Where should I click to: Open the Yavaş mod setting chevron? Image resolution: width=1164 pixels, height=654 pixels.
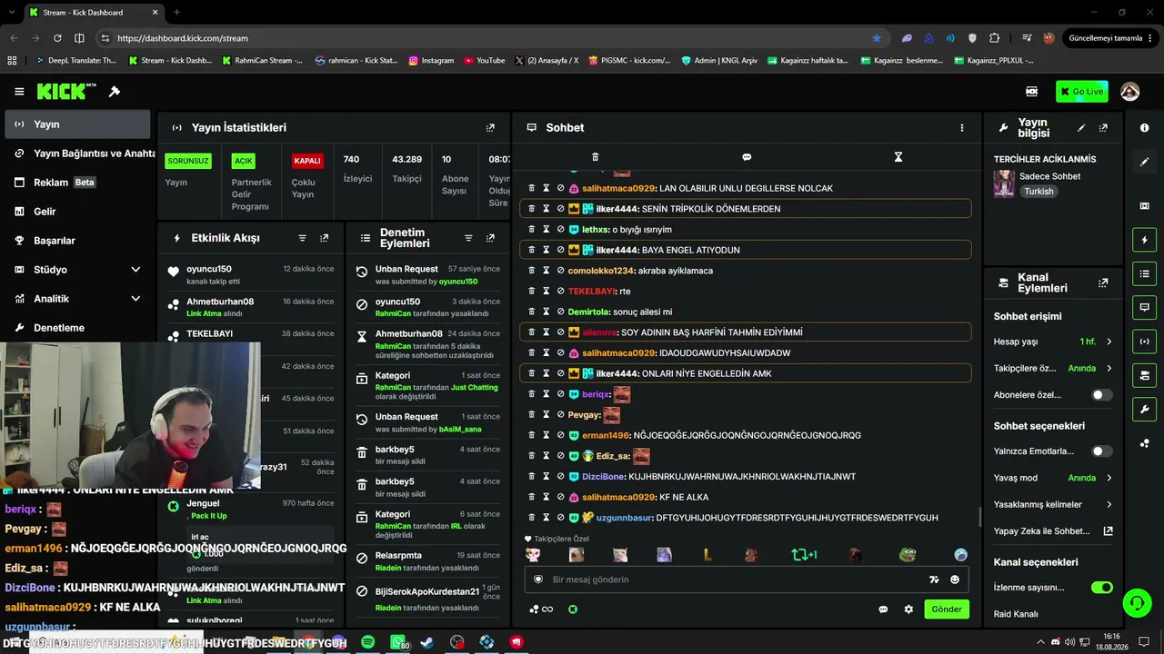(1109, 478)
